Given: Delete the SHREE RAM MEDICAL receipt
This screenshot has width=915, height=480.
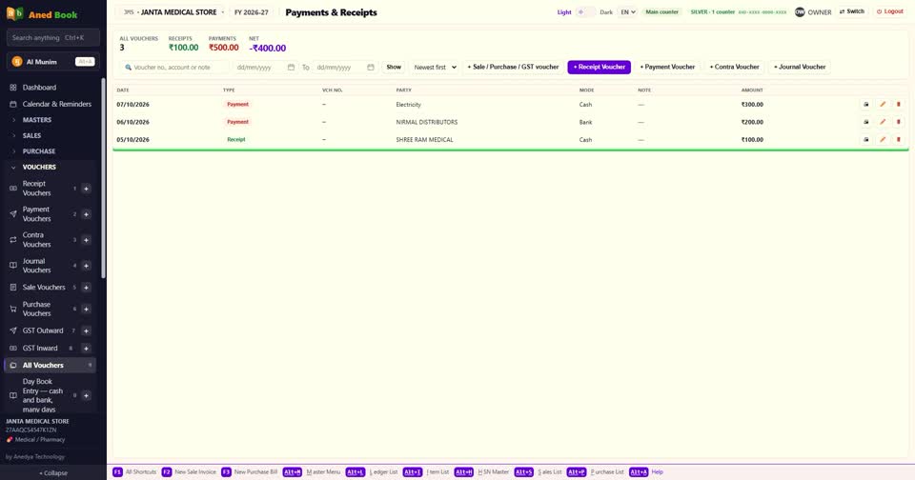Looking at the screenshot, I should tap(898, 139).
